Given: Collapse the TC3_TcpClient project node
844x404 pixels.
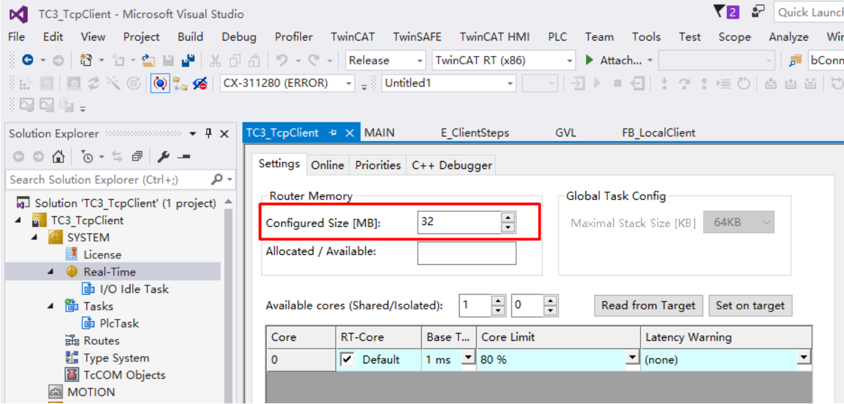Looking at the screenshot, I should click(17, 220).
